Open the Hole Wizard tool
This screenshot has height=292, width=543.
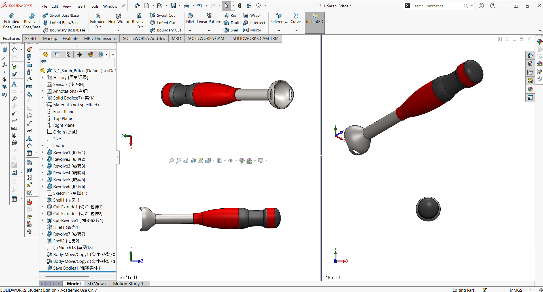[x=118, y=19]
